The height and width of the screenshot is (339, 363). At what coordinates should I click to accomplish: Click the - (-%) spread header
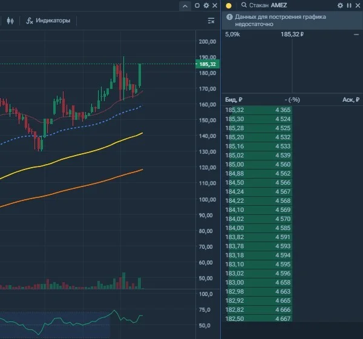coord(292,100)
